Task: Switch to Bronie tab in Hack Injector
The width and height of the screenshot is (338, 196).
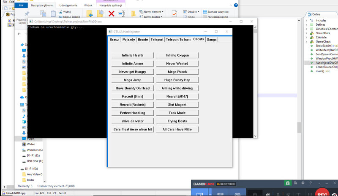Action: 143,39
